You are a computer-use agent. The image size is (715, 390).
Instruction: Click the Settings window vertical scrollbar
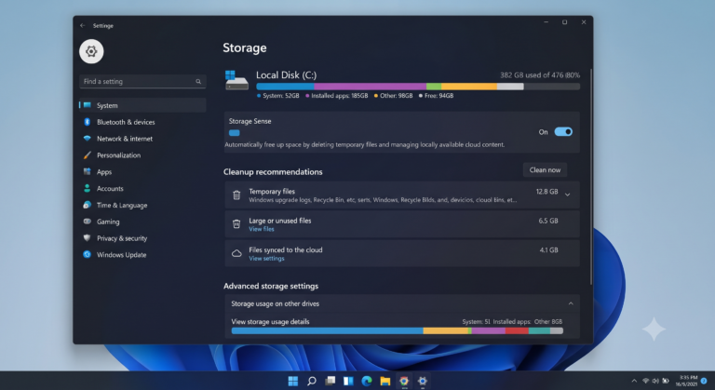point(591,177)
